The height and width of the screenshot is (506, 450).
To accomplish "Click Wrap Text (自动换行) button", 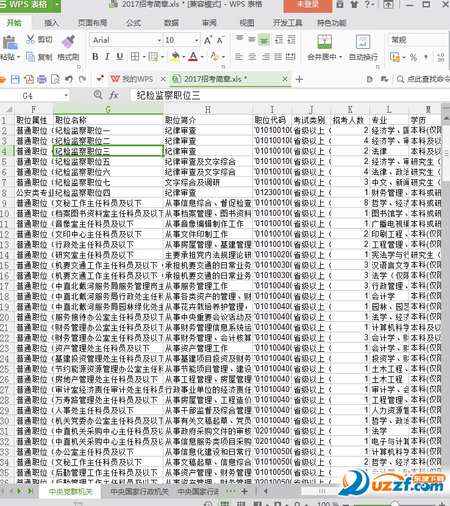I will [363, 48].
